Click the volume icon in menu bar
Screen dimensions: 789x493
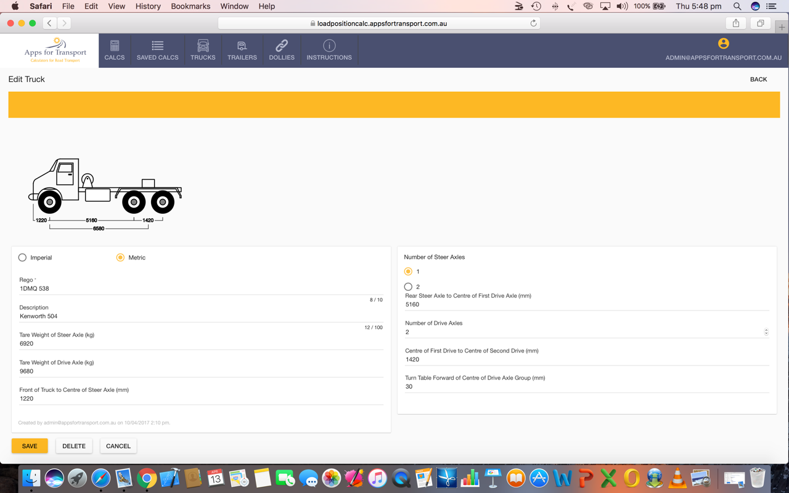tap(622, 6)
